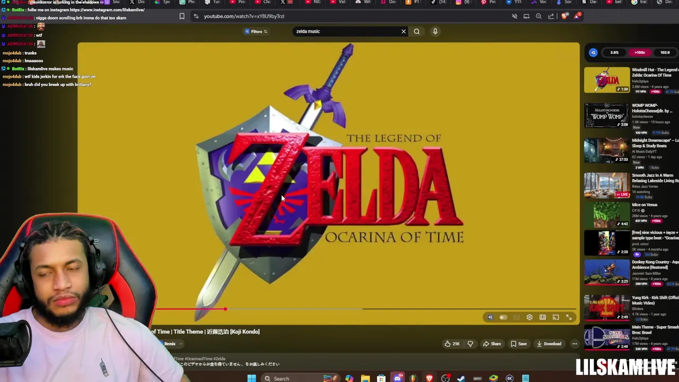This screenshot has width=679, height=382.
Task: Open the Mice on Venus video title
Action: pos(645,205)
